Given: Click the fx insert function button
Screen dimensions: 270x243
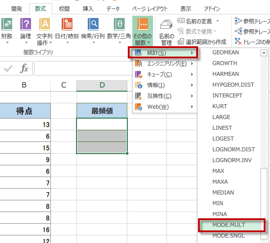Looking at the screenshot, I should pyautogui.click(x=24, y=68).
